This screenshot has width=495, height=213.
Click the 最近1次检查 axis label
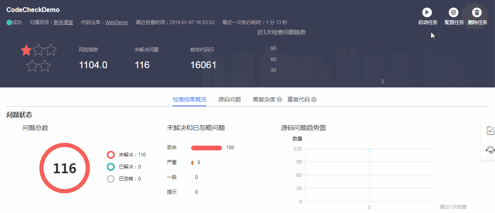tap(453, 207)
